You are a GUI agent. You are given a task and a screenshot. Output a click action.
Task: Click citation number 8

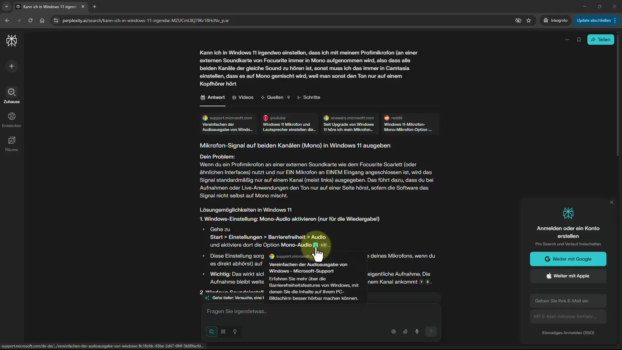(x=428, y=282)
